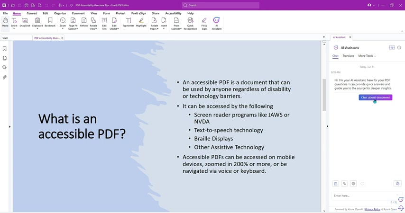Switch to the Translate tab in AI Assistant
This screenshot has width=405, height=213.
[349, 56]
